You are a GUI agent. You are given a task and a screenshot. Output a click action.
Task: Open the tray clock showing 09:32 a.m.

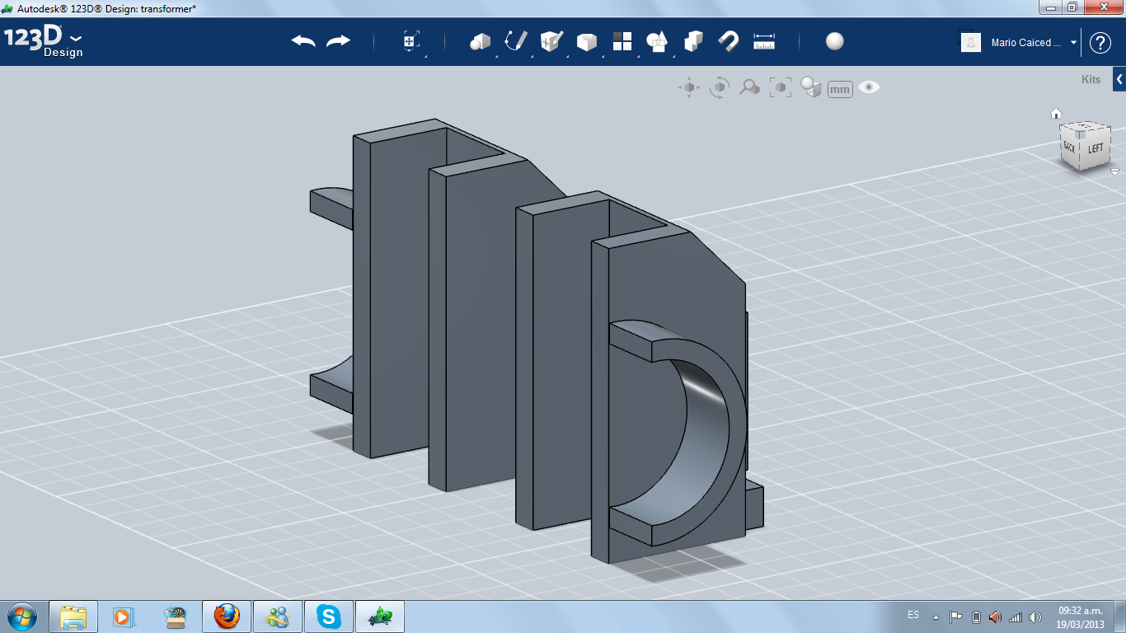[1080, 617]
